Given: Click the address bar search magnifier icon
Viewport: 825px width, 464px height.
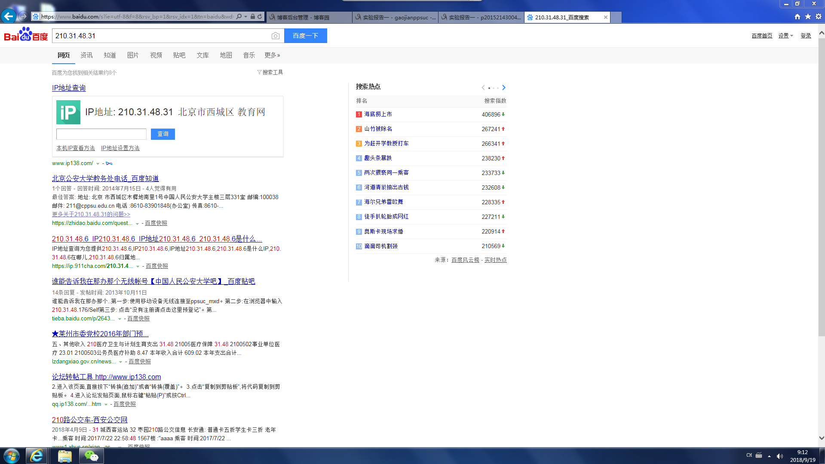Looking at the screenshot, I should pos(239,17).
